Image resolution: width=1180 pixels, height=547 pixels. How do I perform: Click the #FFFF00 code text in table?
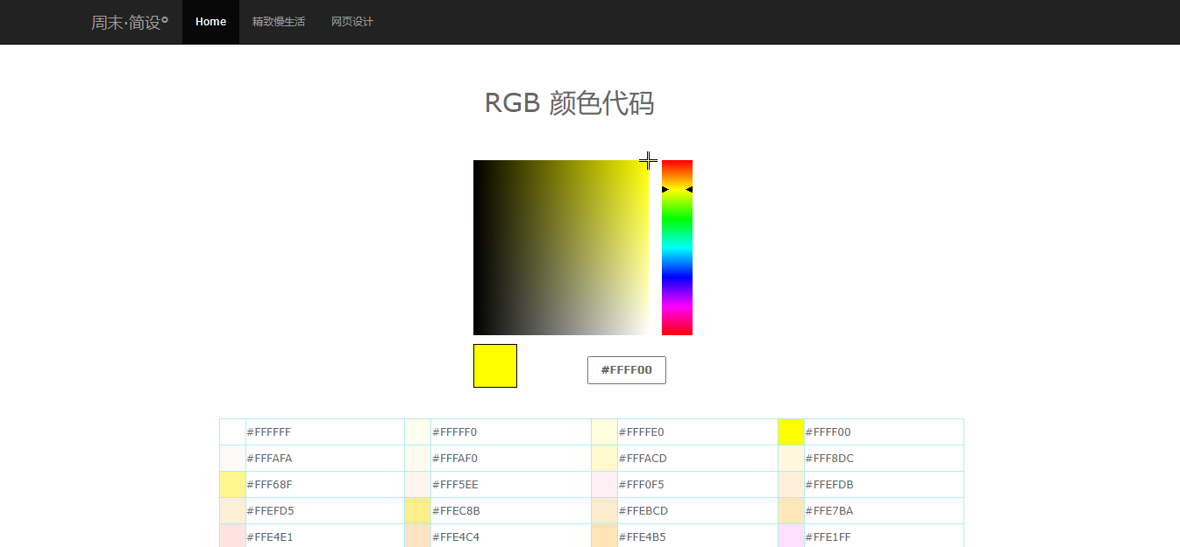[x=828, y=432]
